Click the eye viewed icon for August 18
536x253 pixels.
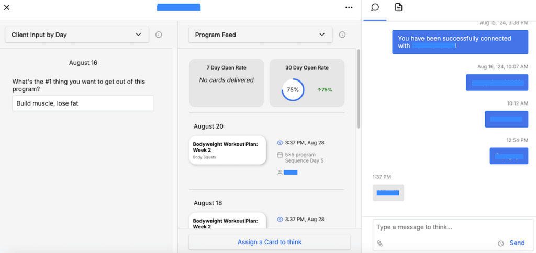pos(280,220)
